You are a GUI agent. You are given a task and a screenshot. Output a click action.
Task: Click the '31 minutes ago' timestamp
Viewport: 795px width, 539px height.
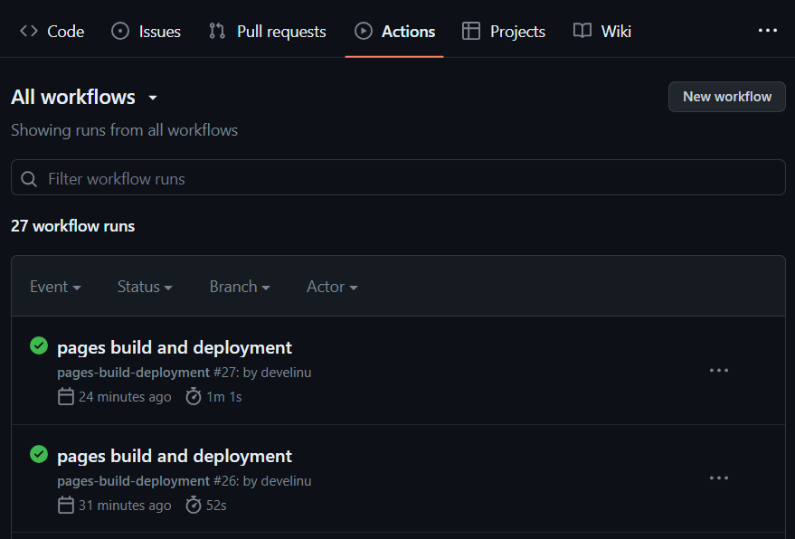[x=125, y=505]
